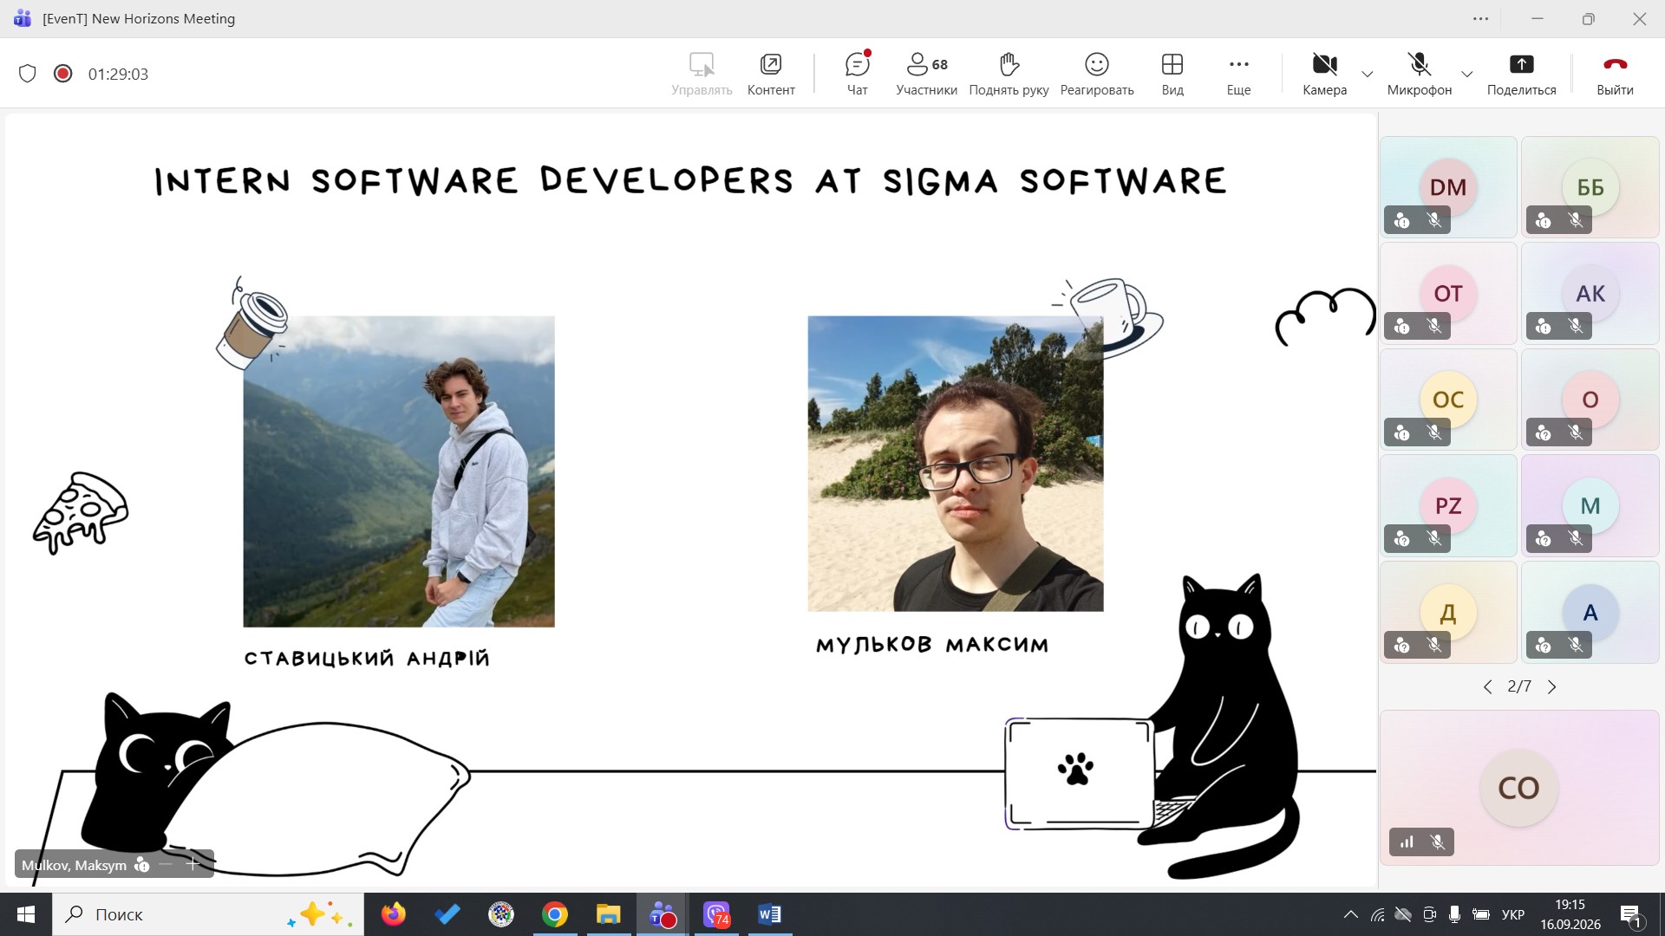This screenshot has height=936, width=1665.
Task: Open title bar ellipsis menu
Action: tap(1480, 18)
